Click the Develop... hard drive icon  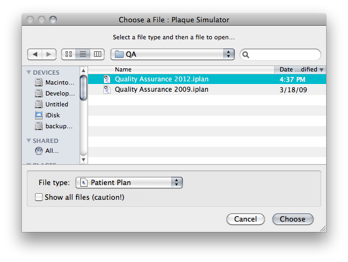point(39,93)
